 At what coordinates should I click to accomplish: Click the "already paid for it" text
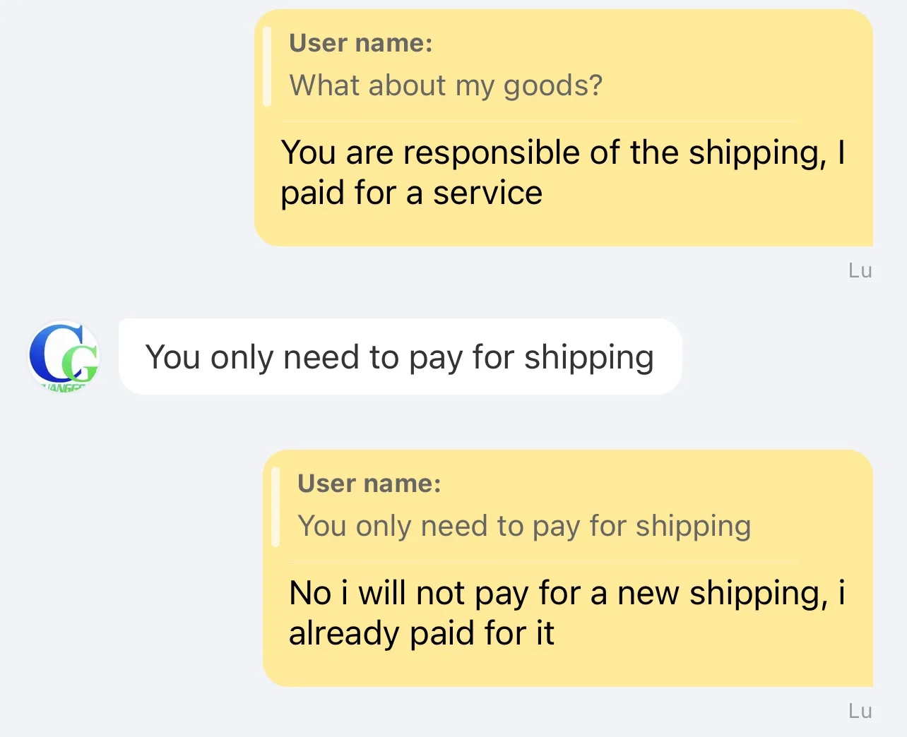pyautogui.click(x=421, y=633)
